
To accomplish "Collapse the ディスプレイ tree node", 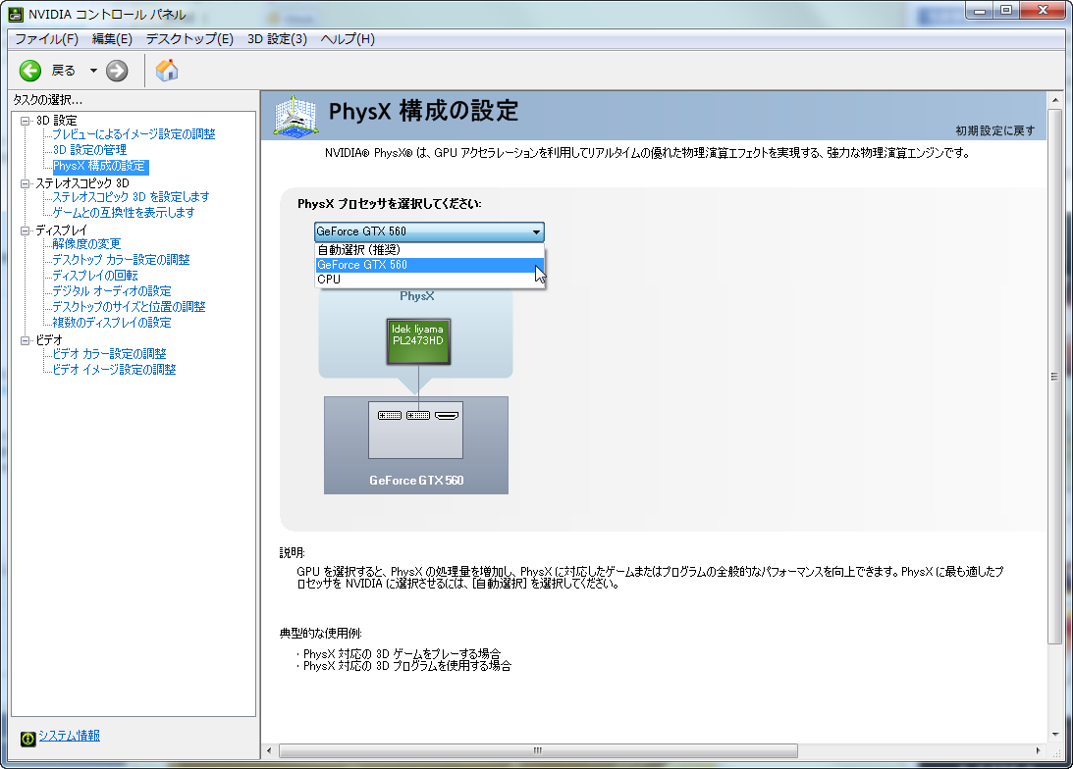I will click(x=26, y=231).
